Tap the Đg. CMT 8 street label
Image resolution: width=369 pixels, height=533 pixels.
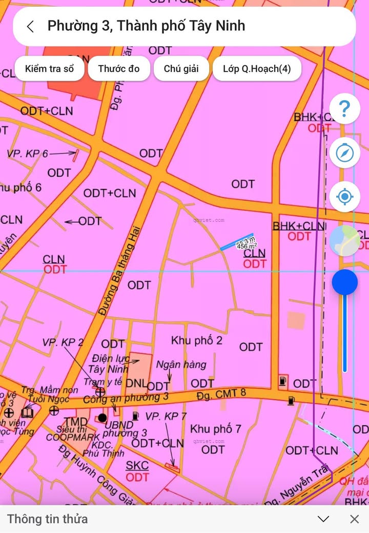click(x=221, y=394)
